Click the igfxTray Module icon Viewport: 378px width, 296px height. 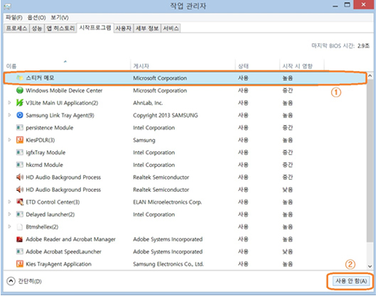19,152
